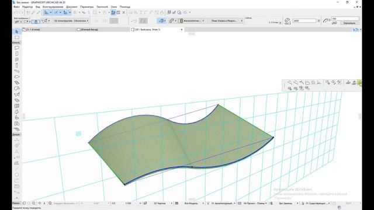Select the Marquee tool in the toolbox
The image size is (374, 210).
pyautogui.click(x=17, y=37)
